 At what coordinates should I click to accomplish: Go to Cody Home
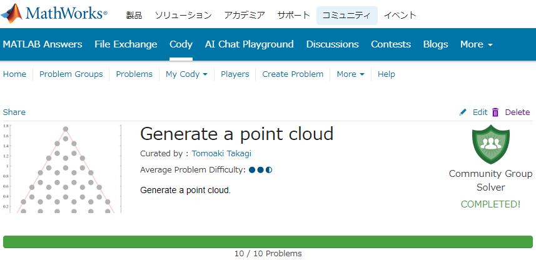point(14,74)
